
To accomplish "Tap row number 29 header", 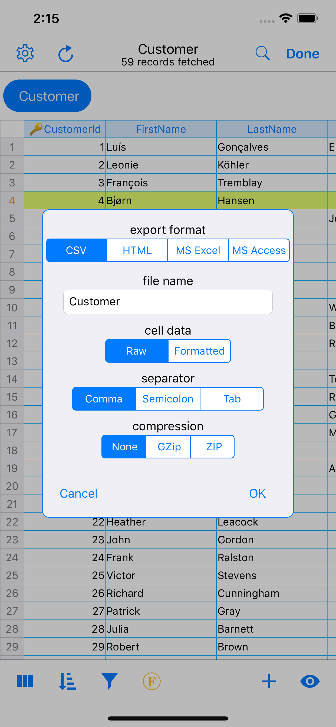I will coord(12,647).
